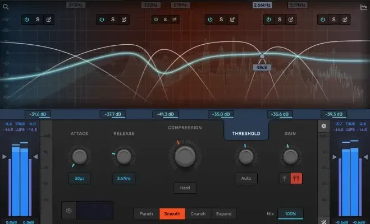Image resolution: width=370 pixels, height=224 pixels.
Task: Click the Mix 100% value field
Action: point(290,214)
